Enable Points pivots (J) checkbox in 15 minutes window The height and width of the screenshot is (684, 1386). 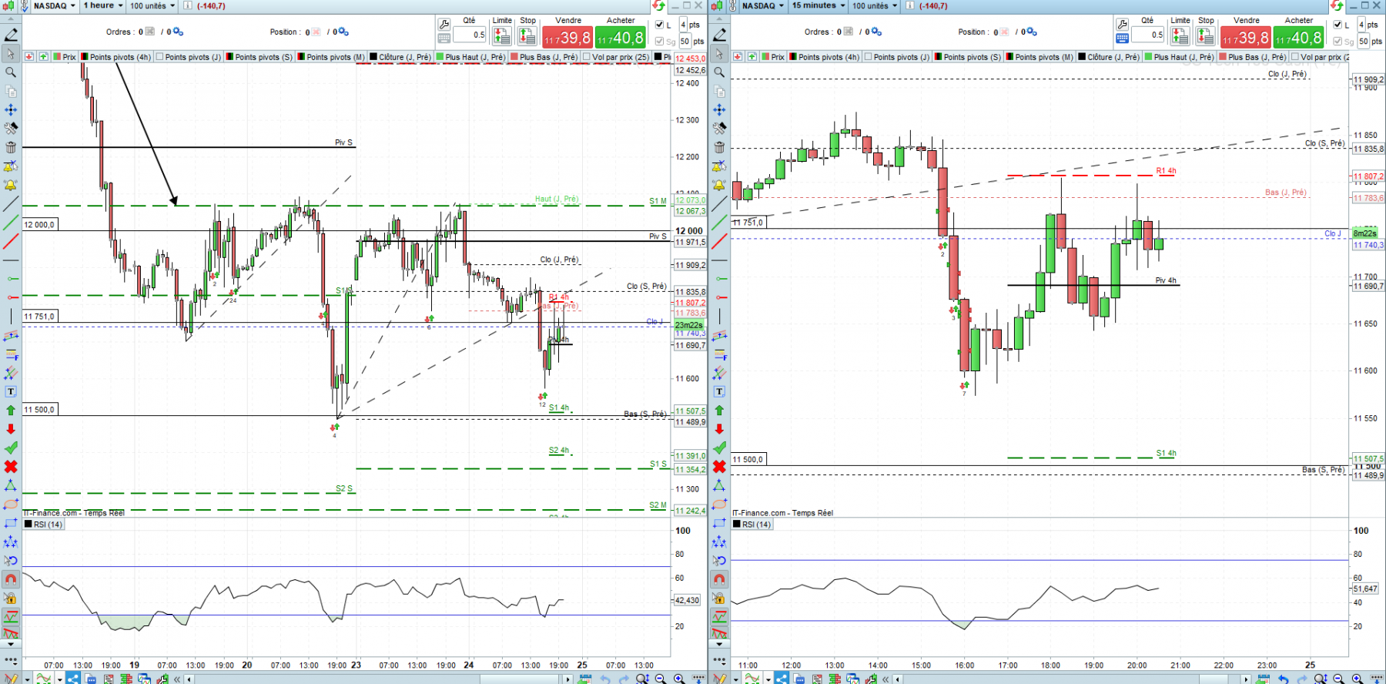coord(869,57)
